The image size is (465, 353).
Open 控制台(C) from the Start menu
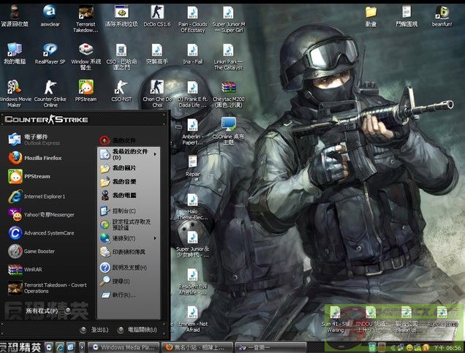[124, 210]
